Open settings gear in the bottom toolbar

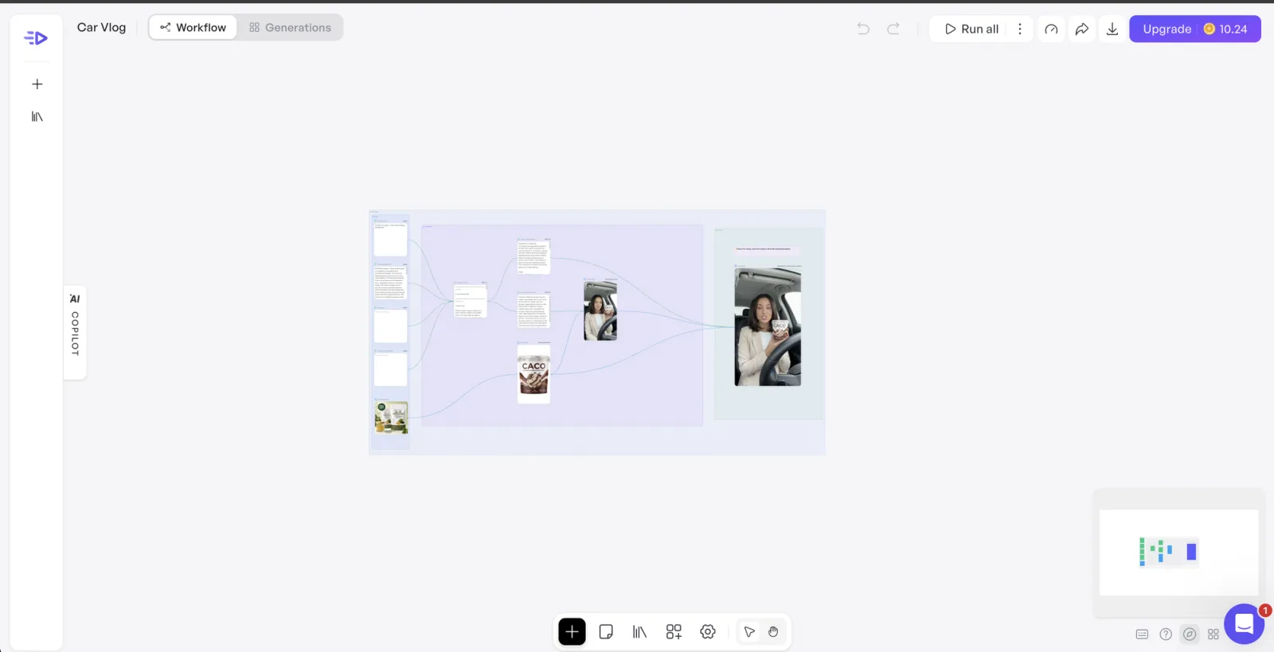click(x=708, y=632)
